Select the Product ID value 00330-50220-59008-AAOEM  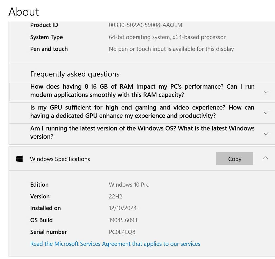pyautogui.click(x=145, y=25)
